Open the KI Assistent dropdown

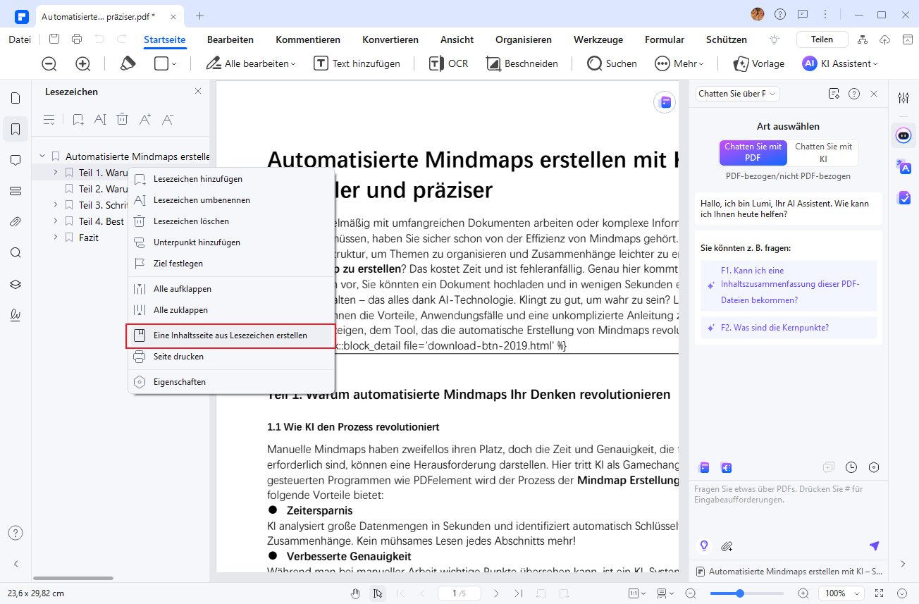click(x=840, y=63)
